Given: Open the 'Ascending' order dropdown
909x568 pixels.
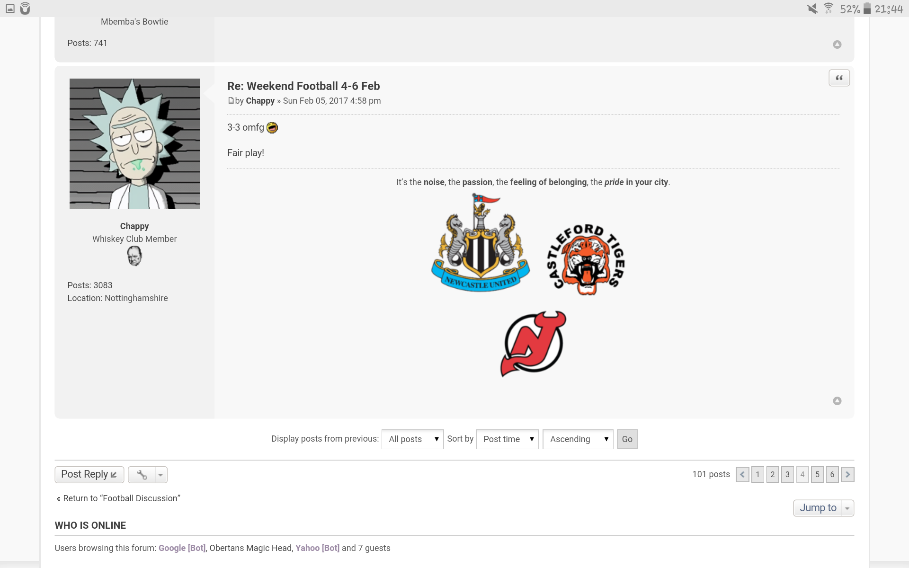Looking at the screenshot, I should pos(578,439).
